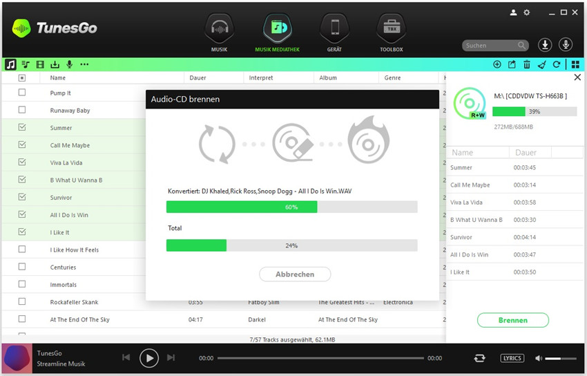Focus the Suchen search field
This screenshot has height=376, width=587.
click(495, 46)
